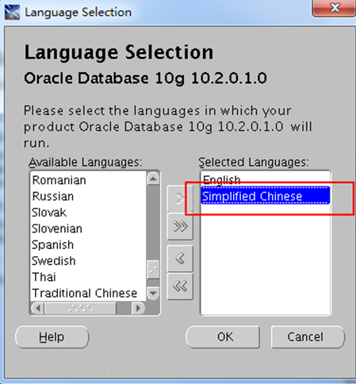Select Simplified Chinese in Selected Languages

(266, 196)
